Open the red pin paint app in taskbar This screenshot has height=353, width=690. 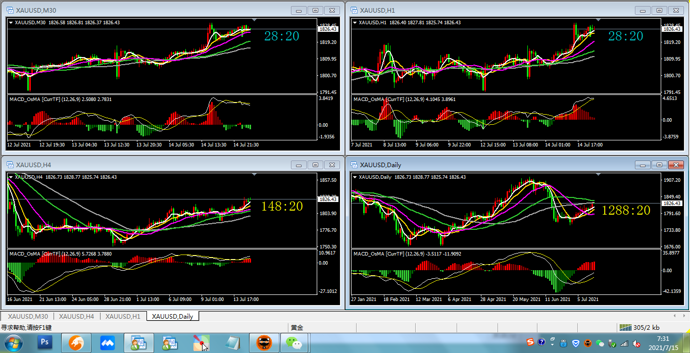point(202,343)
